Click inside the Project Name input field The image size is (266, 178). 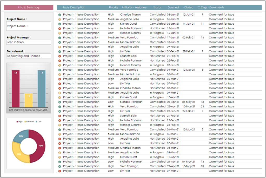(x=29, y=26)
